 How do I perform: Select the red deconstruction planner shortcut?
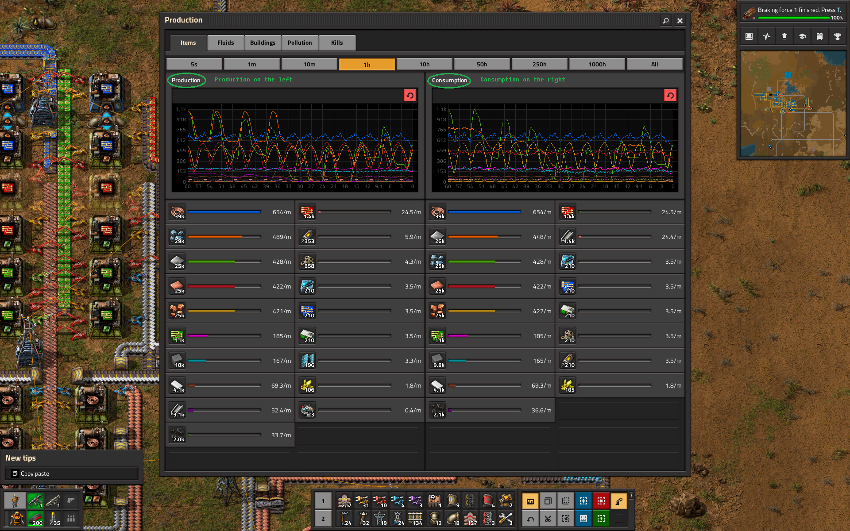[x=601, y=500]
